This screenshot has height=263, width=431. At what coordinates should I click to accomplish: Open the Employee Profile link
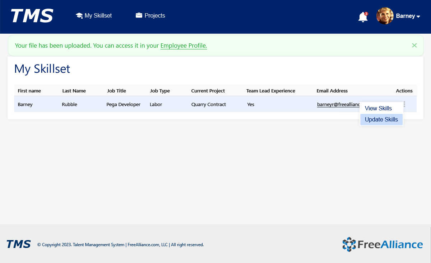coord(184,46)
